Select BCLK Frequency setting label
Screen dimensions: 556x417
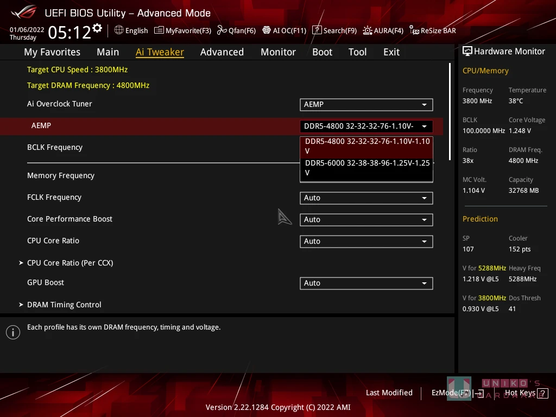coord(55,147)
